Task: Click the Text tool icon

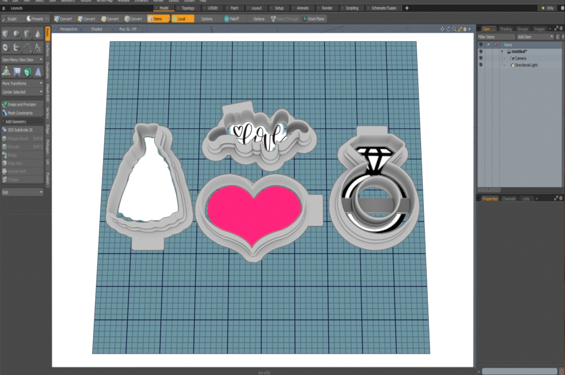Action: click(x=38, y=47)
